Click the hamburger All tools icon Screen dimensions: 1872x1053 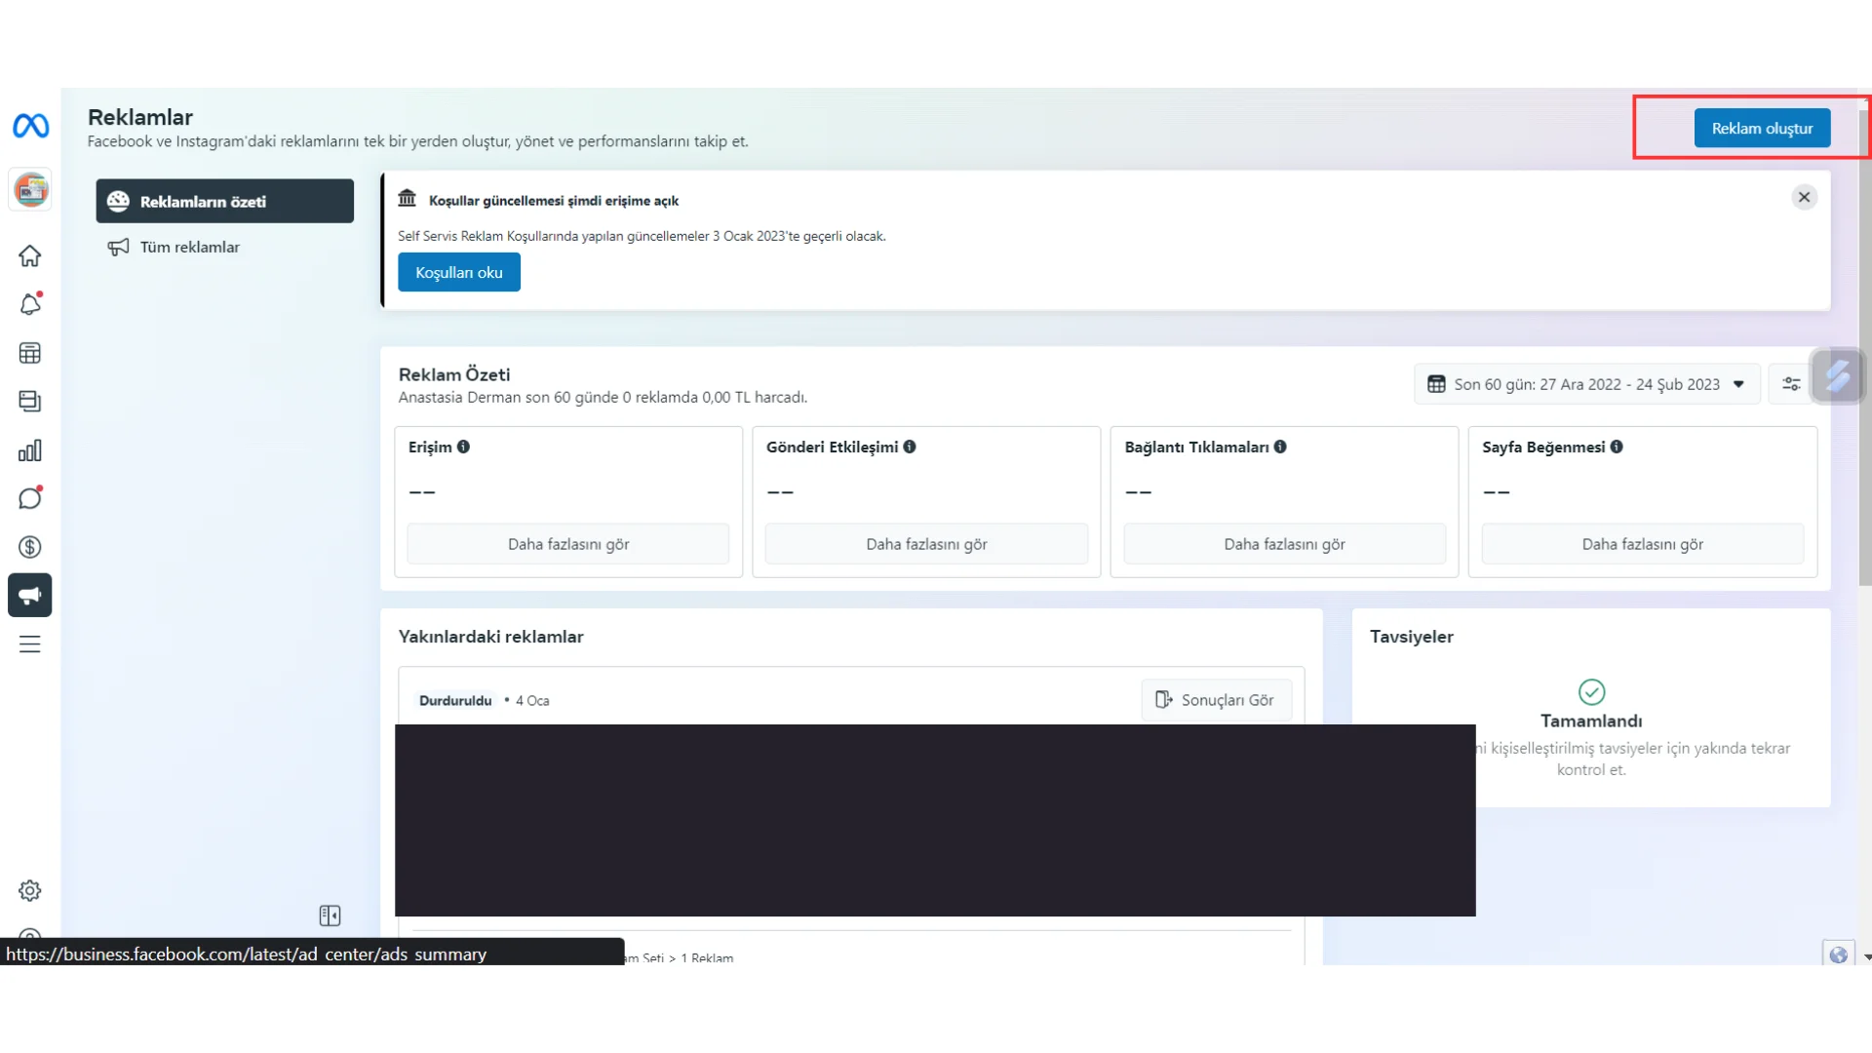coord(30,644)
